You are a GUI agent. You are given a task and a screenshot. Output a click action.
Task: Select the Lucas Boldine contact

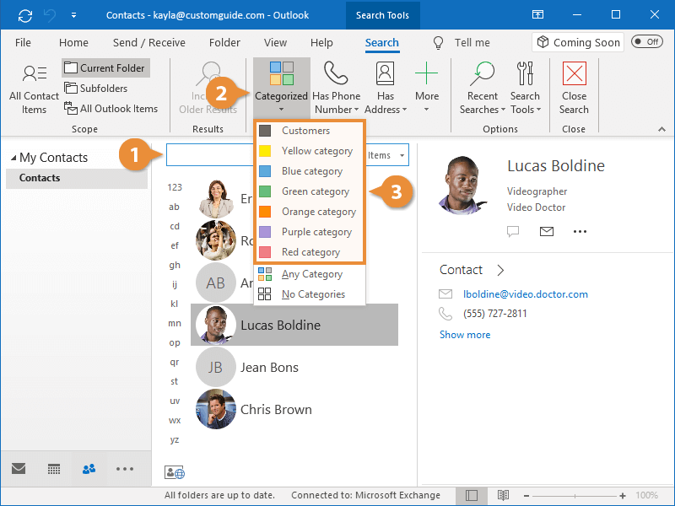point(294,325)
